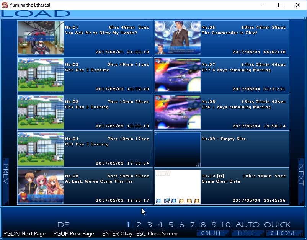Click first blue orb icon in Game Clear thumbnail

click(x=158, y=201)
